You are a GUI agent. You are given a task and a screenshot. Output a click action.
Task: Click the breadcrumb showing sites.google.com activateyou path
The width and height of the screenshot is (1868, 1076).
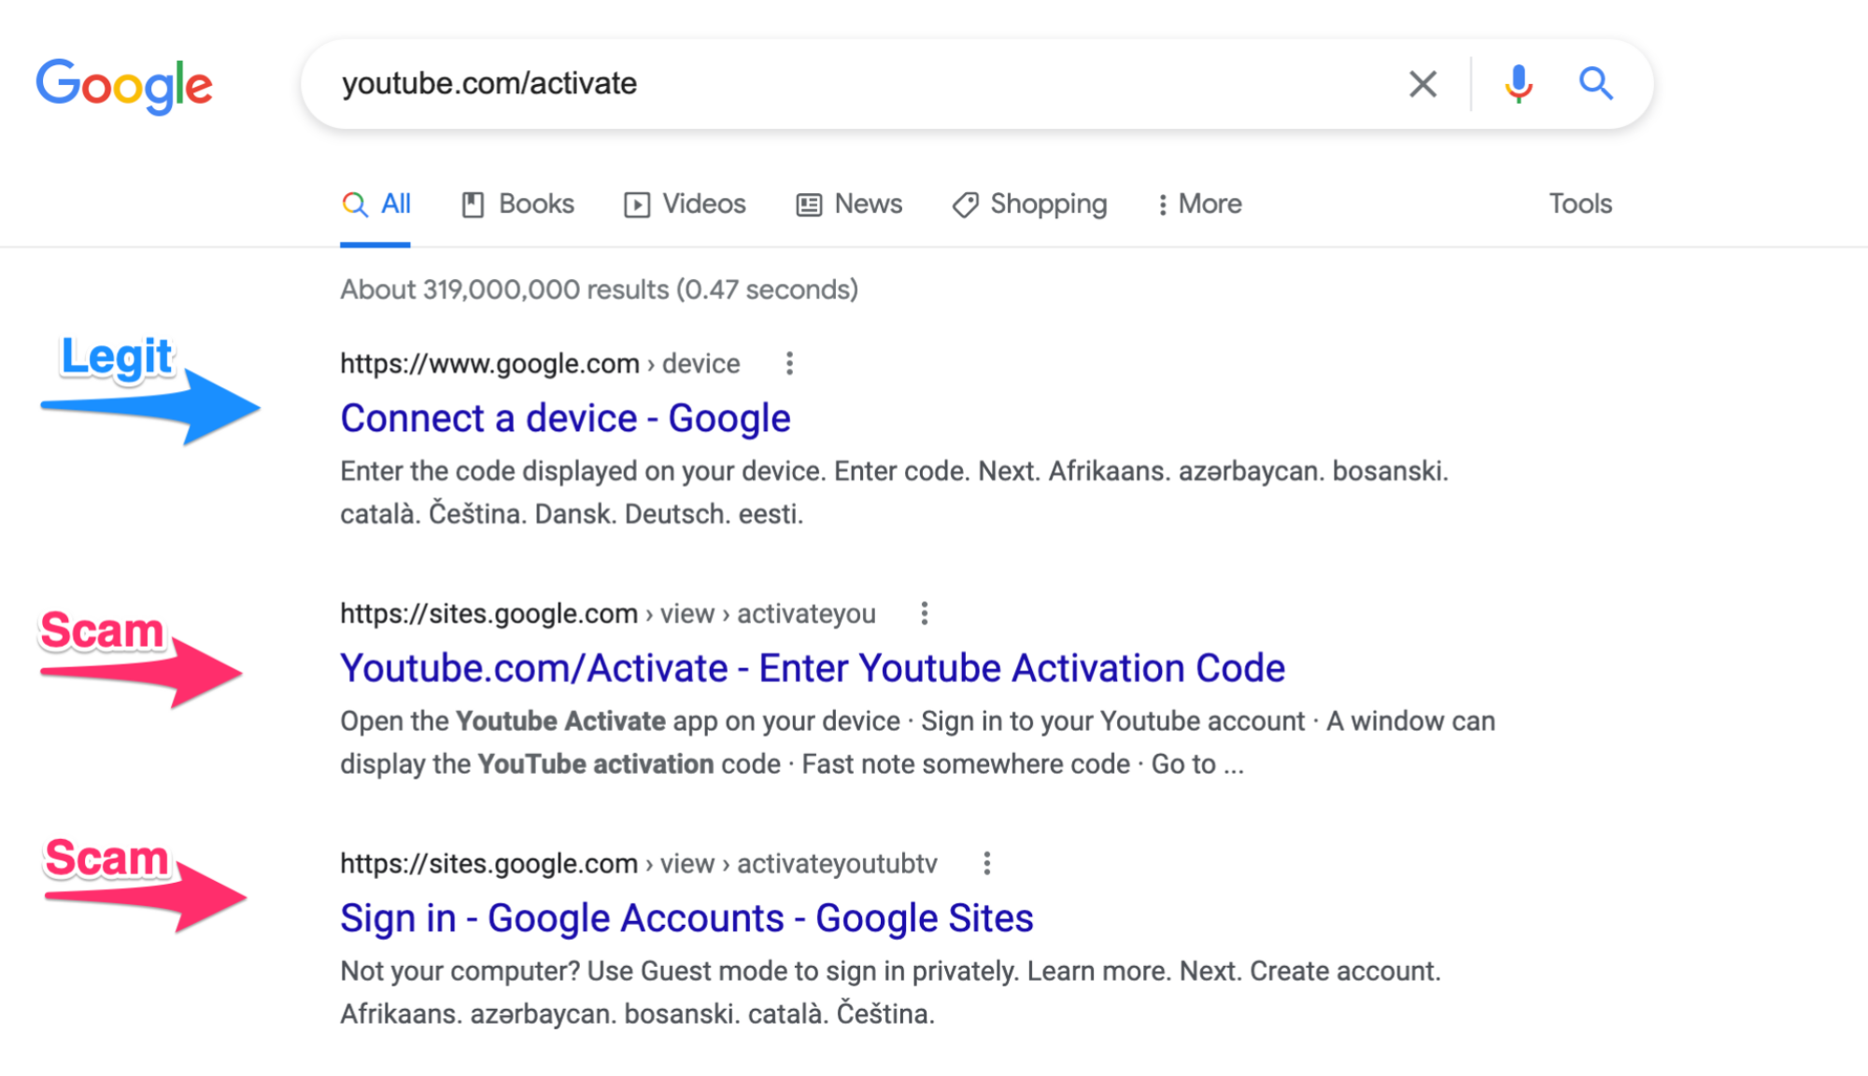(x=606, y=613)
